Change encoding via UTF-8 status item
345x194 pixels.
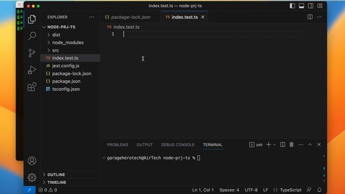click(x=251, y=190)
